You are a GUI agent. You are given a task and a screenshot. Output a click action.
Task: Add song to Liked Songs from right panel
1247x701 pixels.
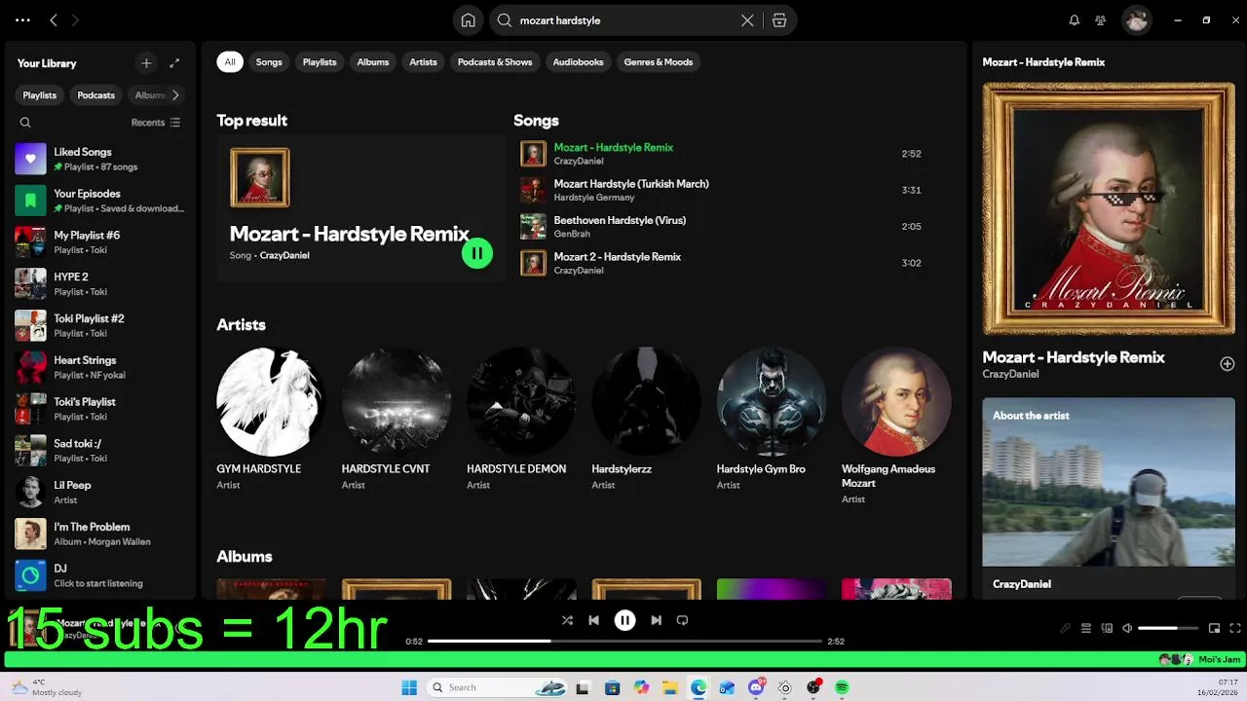1228,363
